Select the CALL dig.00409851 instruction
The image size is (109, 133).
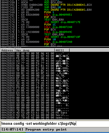tap(58, 15)
